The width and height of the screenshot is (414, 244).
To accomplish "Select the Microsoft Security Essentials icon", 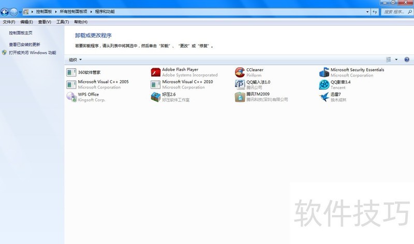I will click(324, 72).
